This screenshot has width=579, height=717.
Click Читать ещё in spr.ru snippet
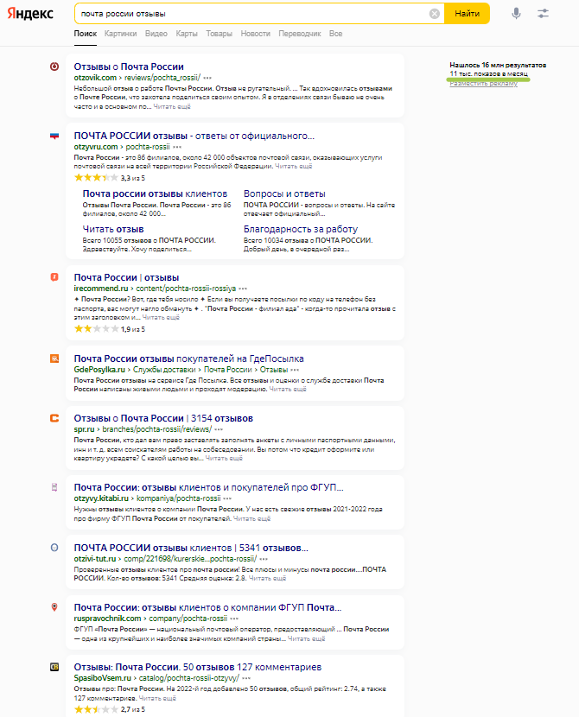point(224,458)
